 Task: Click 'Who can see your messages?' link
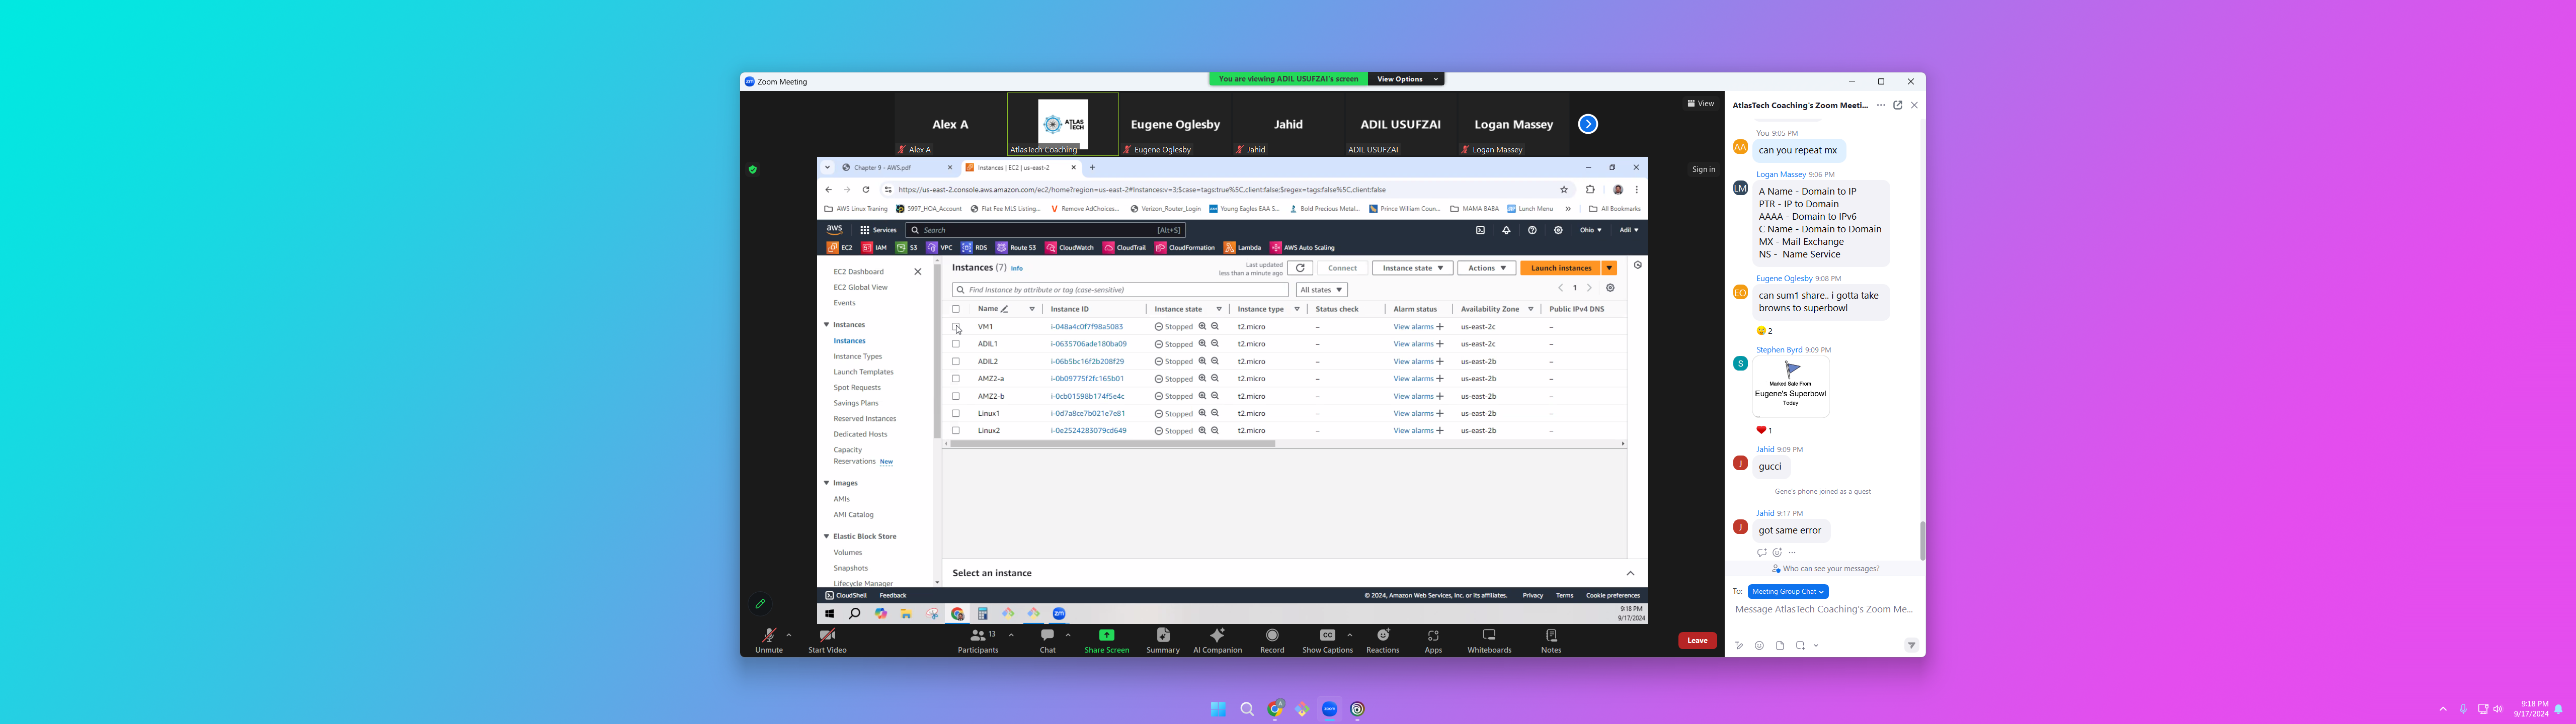(x=1830, y=569)
